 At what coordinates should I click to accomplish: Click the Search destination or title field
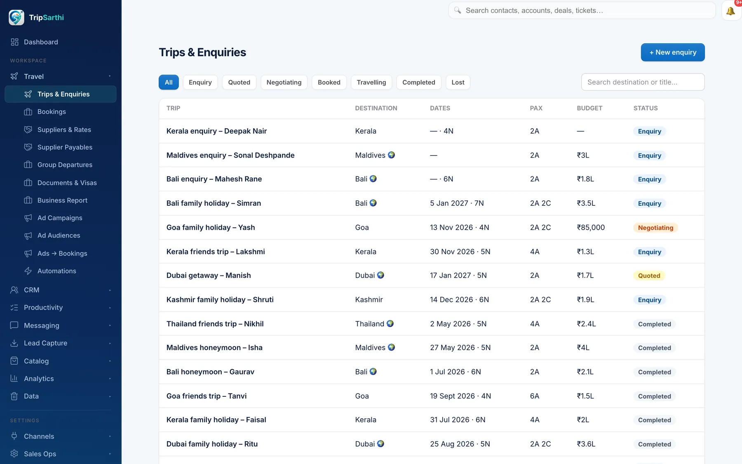tap(643, 82)
